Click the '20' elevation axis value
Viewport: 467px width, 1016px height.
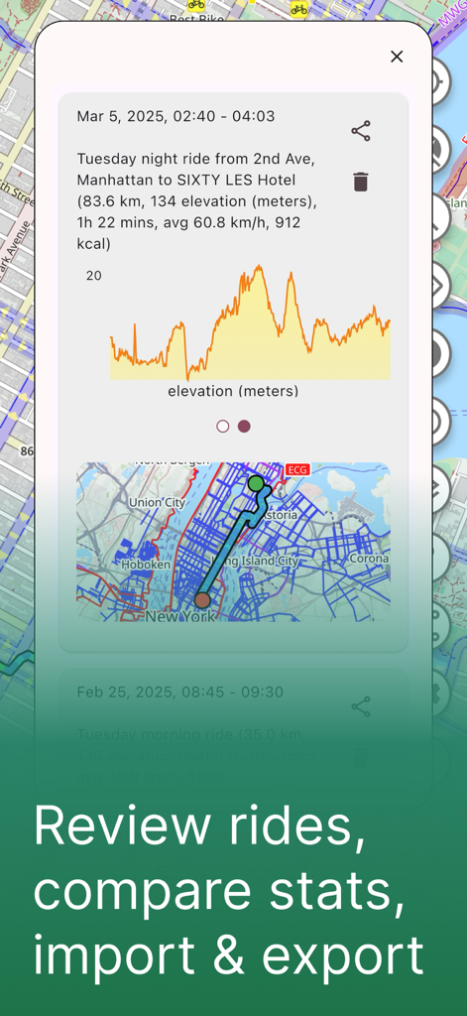pyautogui.click(x=94, y=276)
